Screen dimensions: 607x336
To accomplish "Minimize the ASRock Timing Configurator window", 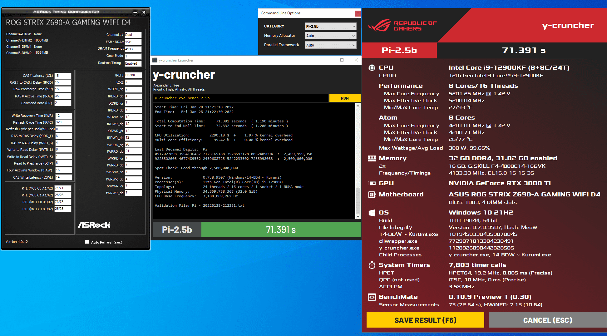I will (135, 12).
